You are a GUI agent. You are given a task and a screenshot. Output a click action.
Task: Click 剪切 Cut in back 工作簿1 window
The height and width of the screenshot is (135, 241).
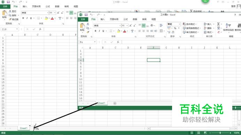(13, 11)
